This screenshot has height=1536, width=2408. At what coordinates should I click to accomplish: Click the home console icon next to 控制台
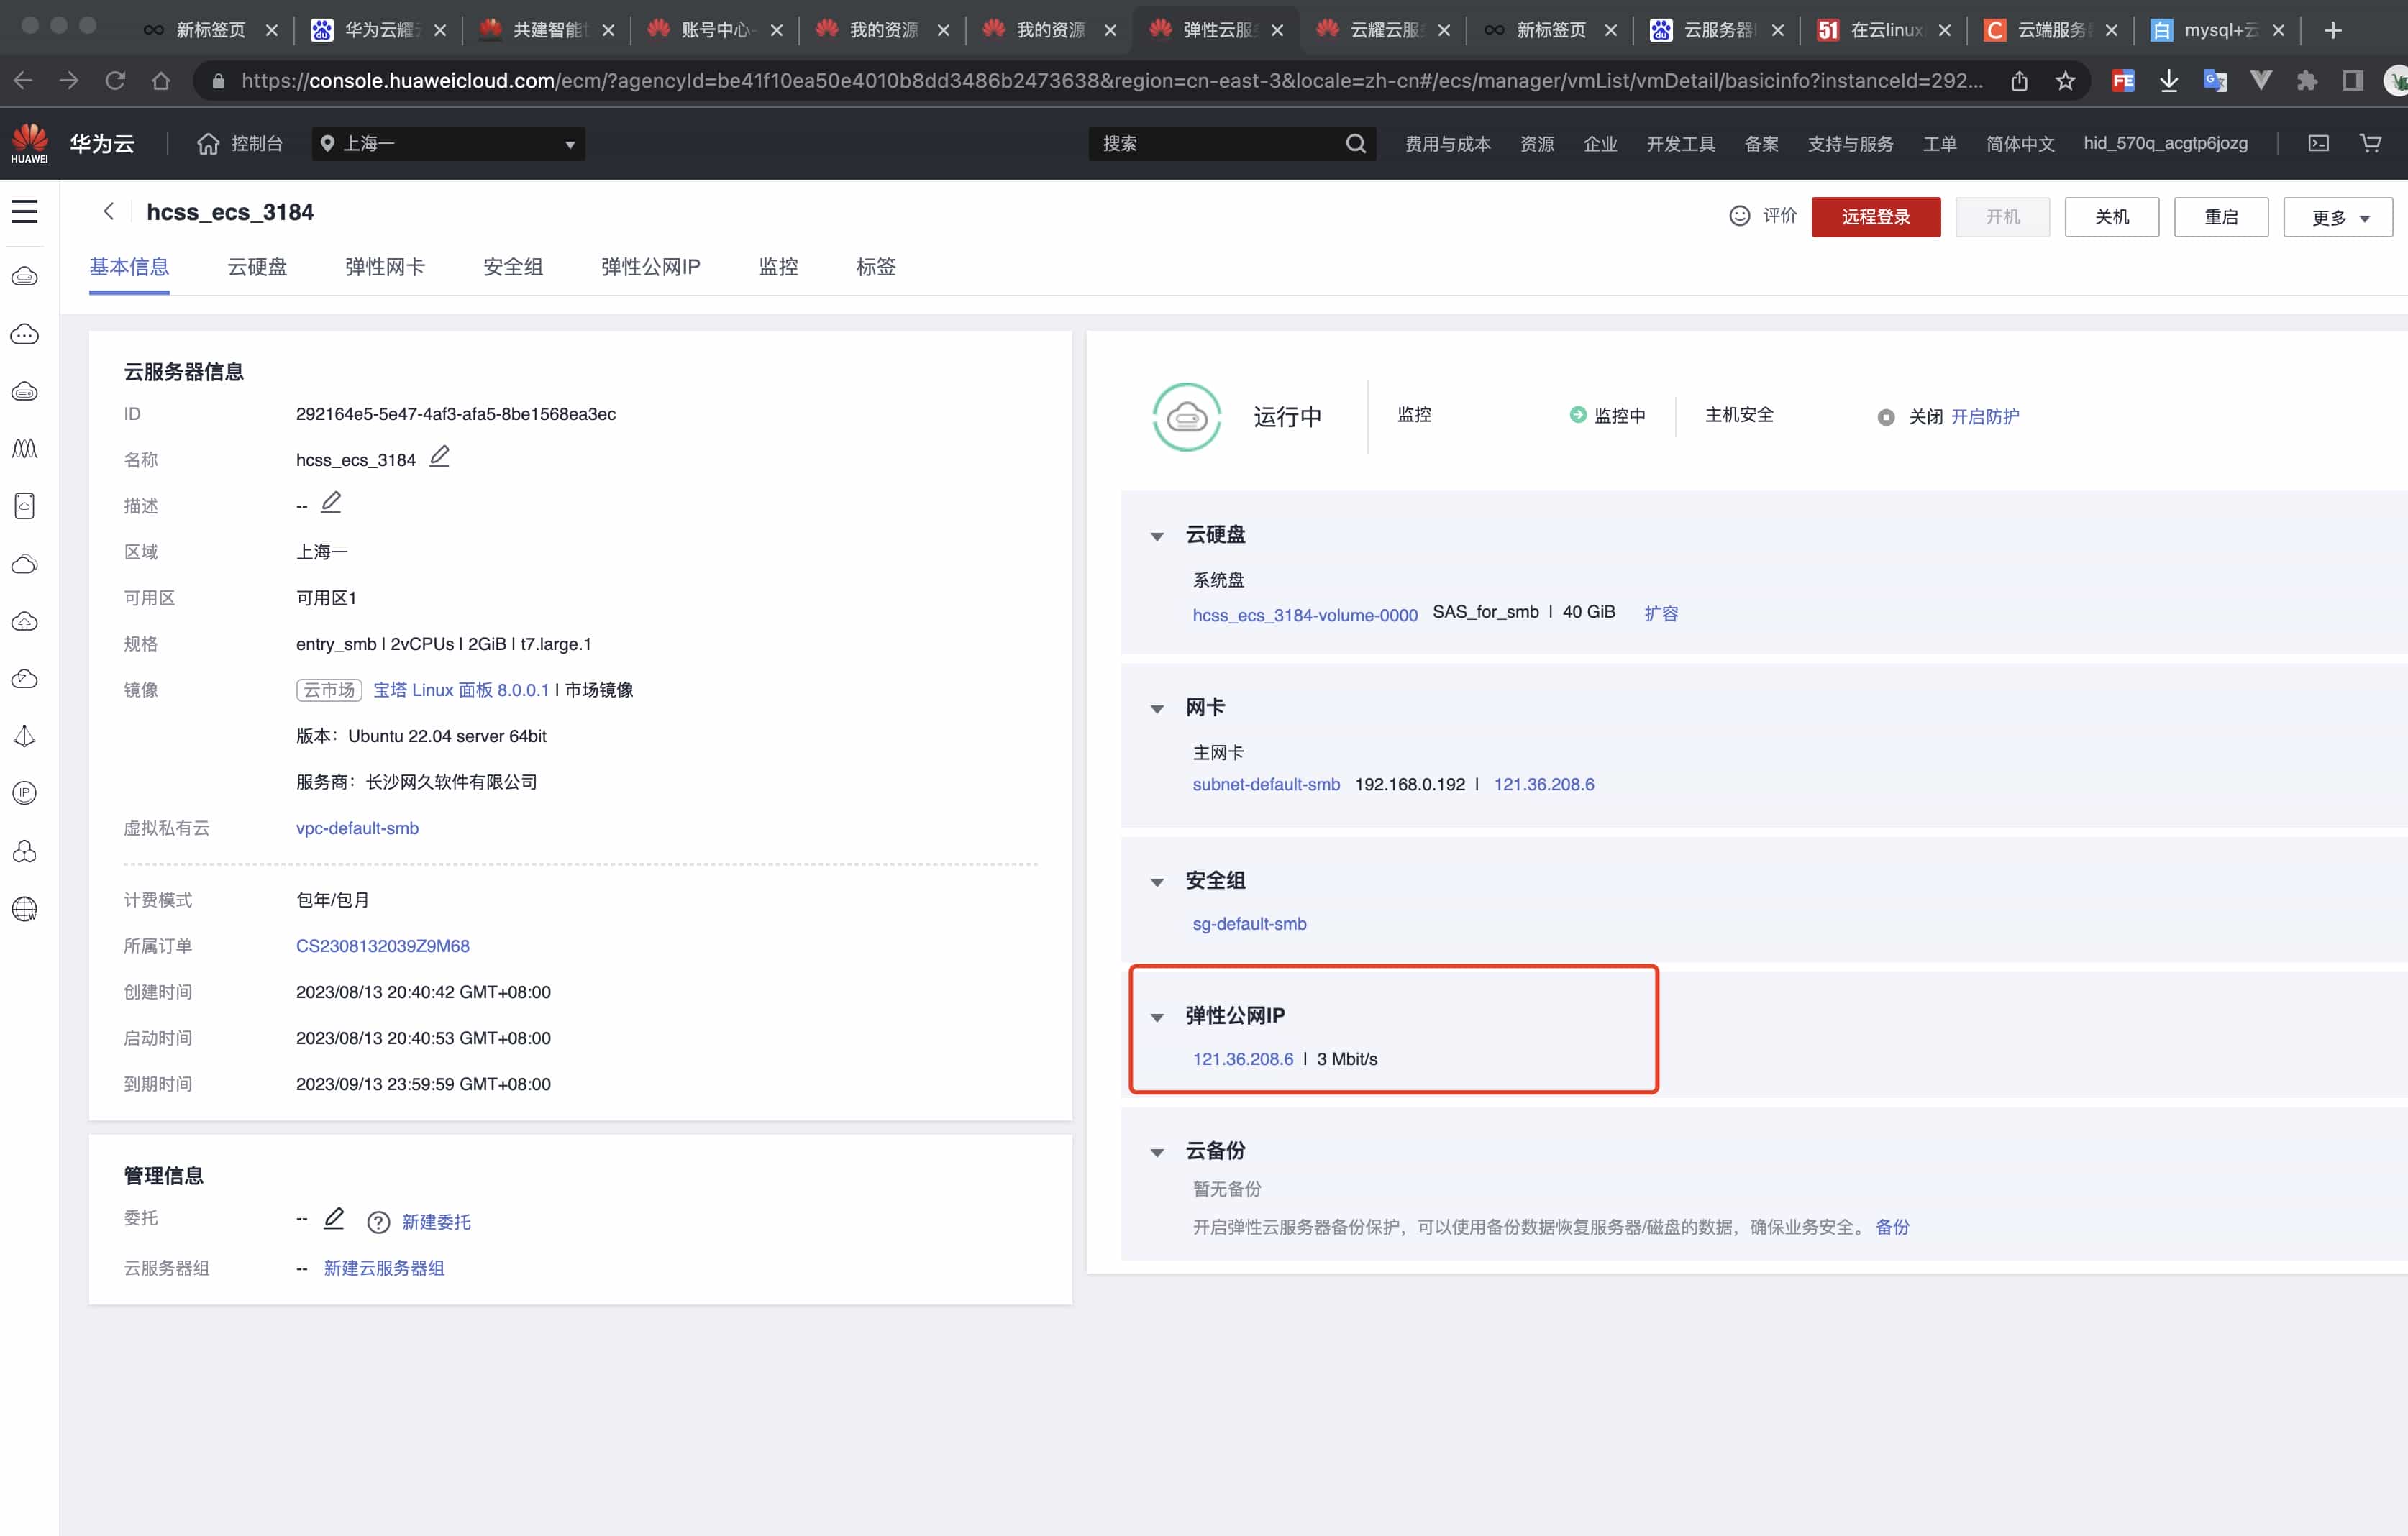point(208,143)
